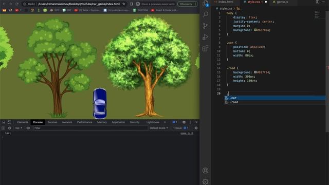The width and height of the screenshot is (329, 185).
Task: Focus the console Filter input field
Action: (x=90, y=128)
